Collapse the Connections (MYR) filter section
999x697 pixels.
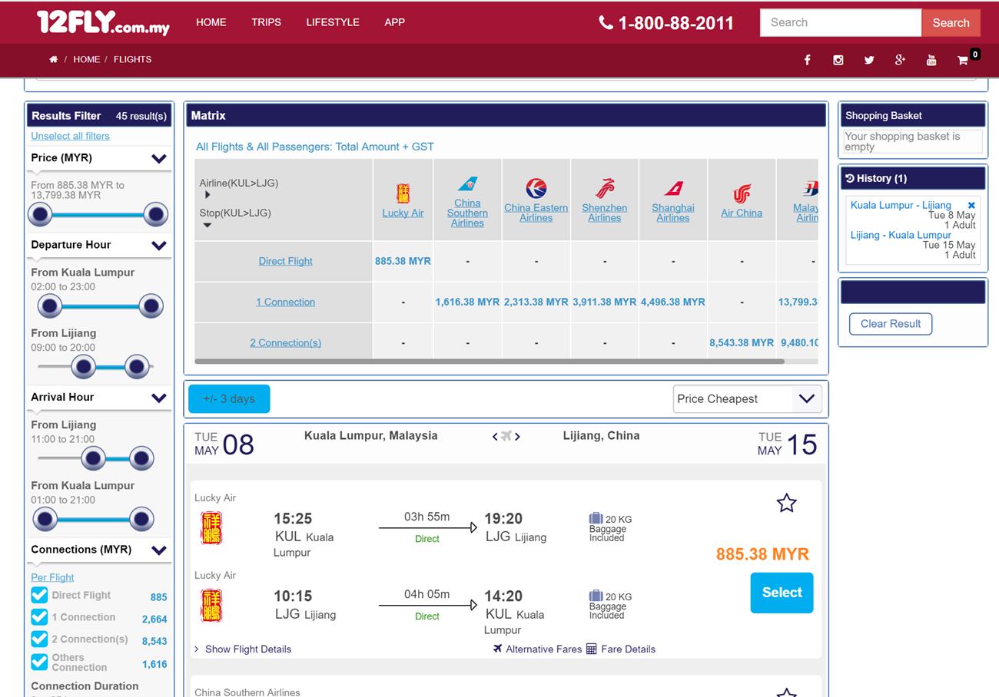159,550
